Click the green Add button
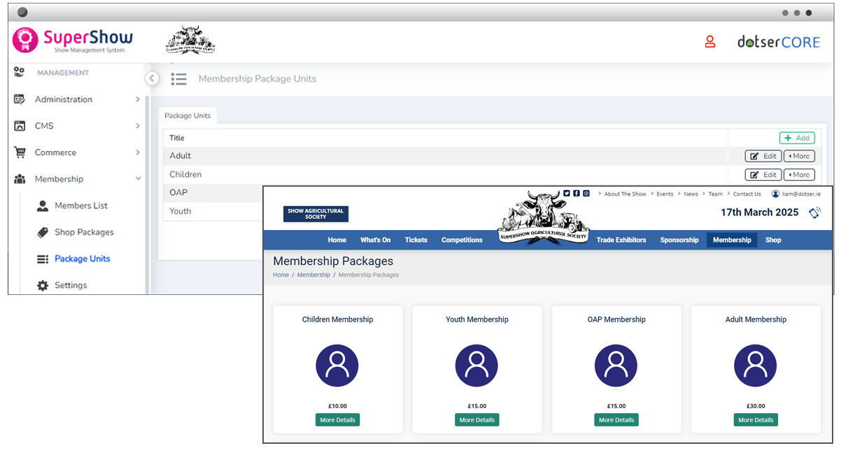This screenshot has width=841, height=455. click(x=797, y=138)
